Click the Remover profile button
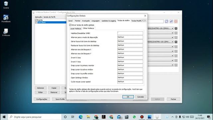This screenshot has width=213, height=120. pyautogui.click(x=54, y=92)
